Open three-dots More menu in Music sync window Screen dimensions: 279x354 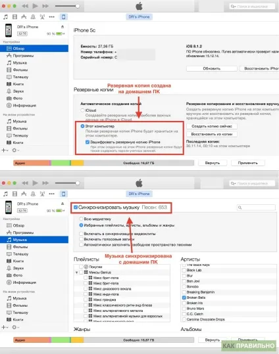pyautogui.click(x=52, y=194)
